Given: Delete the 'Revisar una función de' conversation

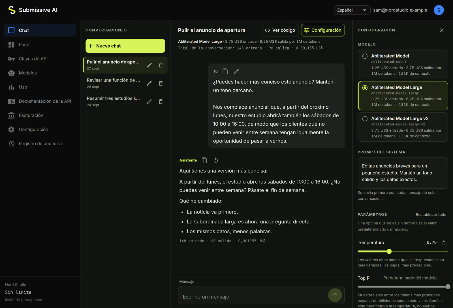Looking at the screenshot, I should (x=161, y=83).
